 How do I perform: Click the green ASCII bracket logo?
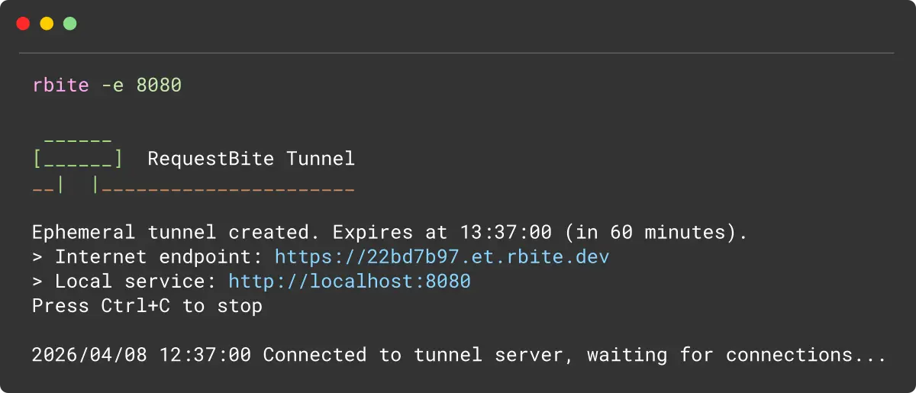pos(77,159)
